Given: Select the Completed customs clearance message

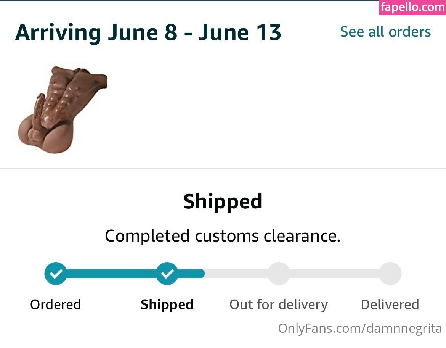Looking at the screenshot, I should click(x=223, y=236).
